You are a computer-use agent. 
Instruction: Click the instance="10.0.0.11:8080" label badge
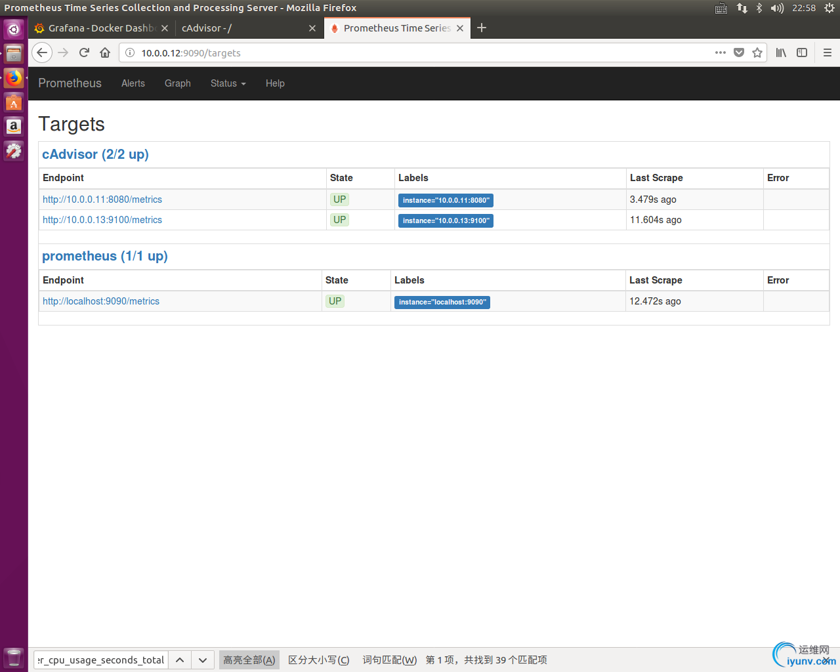click(x=446, y=201)
